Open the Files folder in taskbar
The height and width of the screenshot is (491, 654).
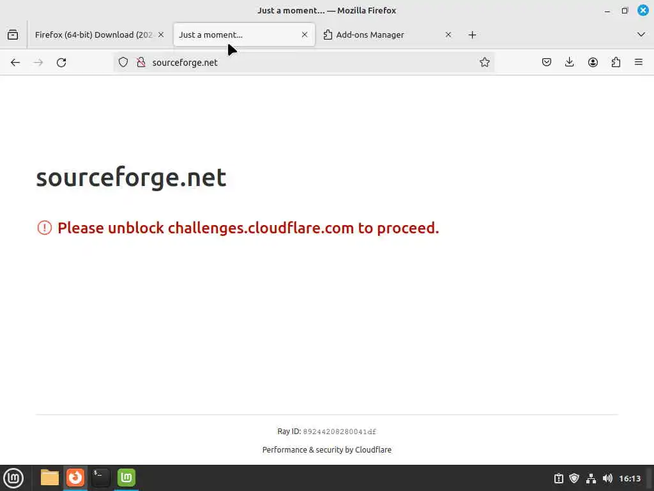[x=50, y=478]
